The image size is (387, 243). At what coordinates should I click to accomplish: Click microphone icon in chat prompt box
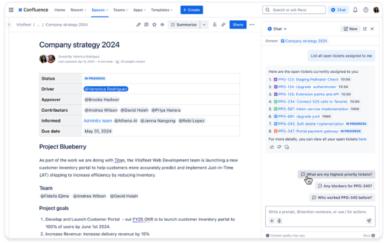tap(279, 221)
